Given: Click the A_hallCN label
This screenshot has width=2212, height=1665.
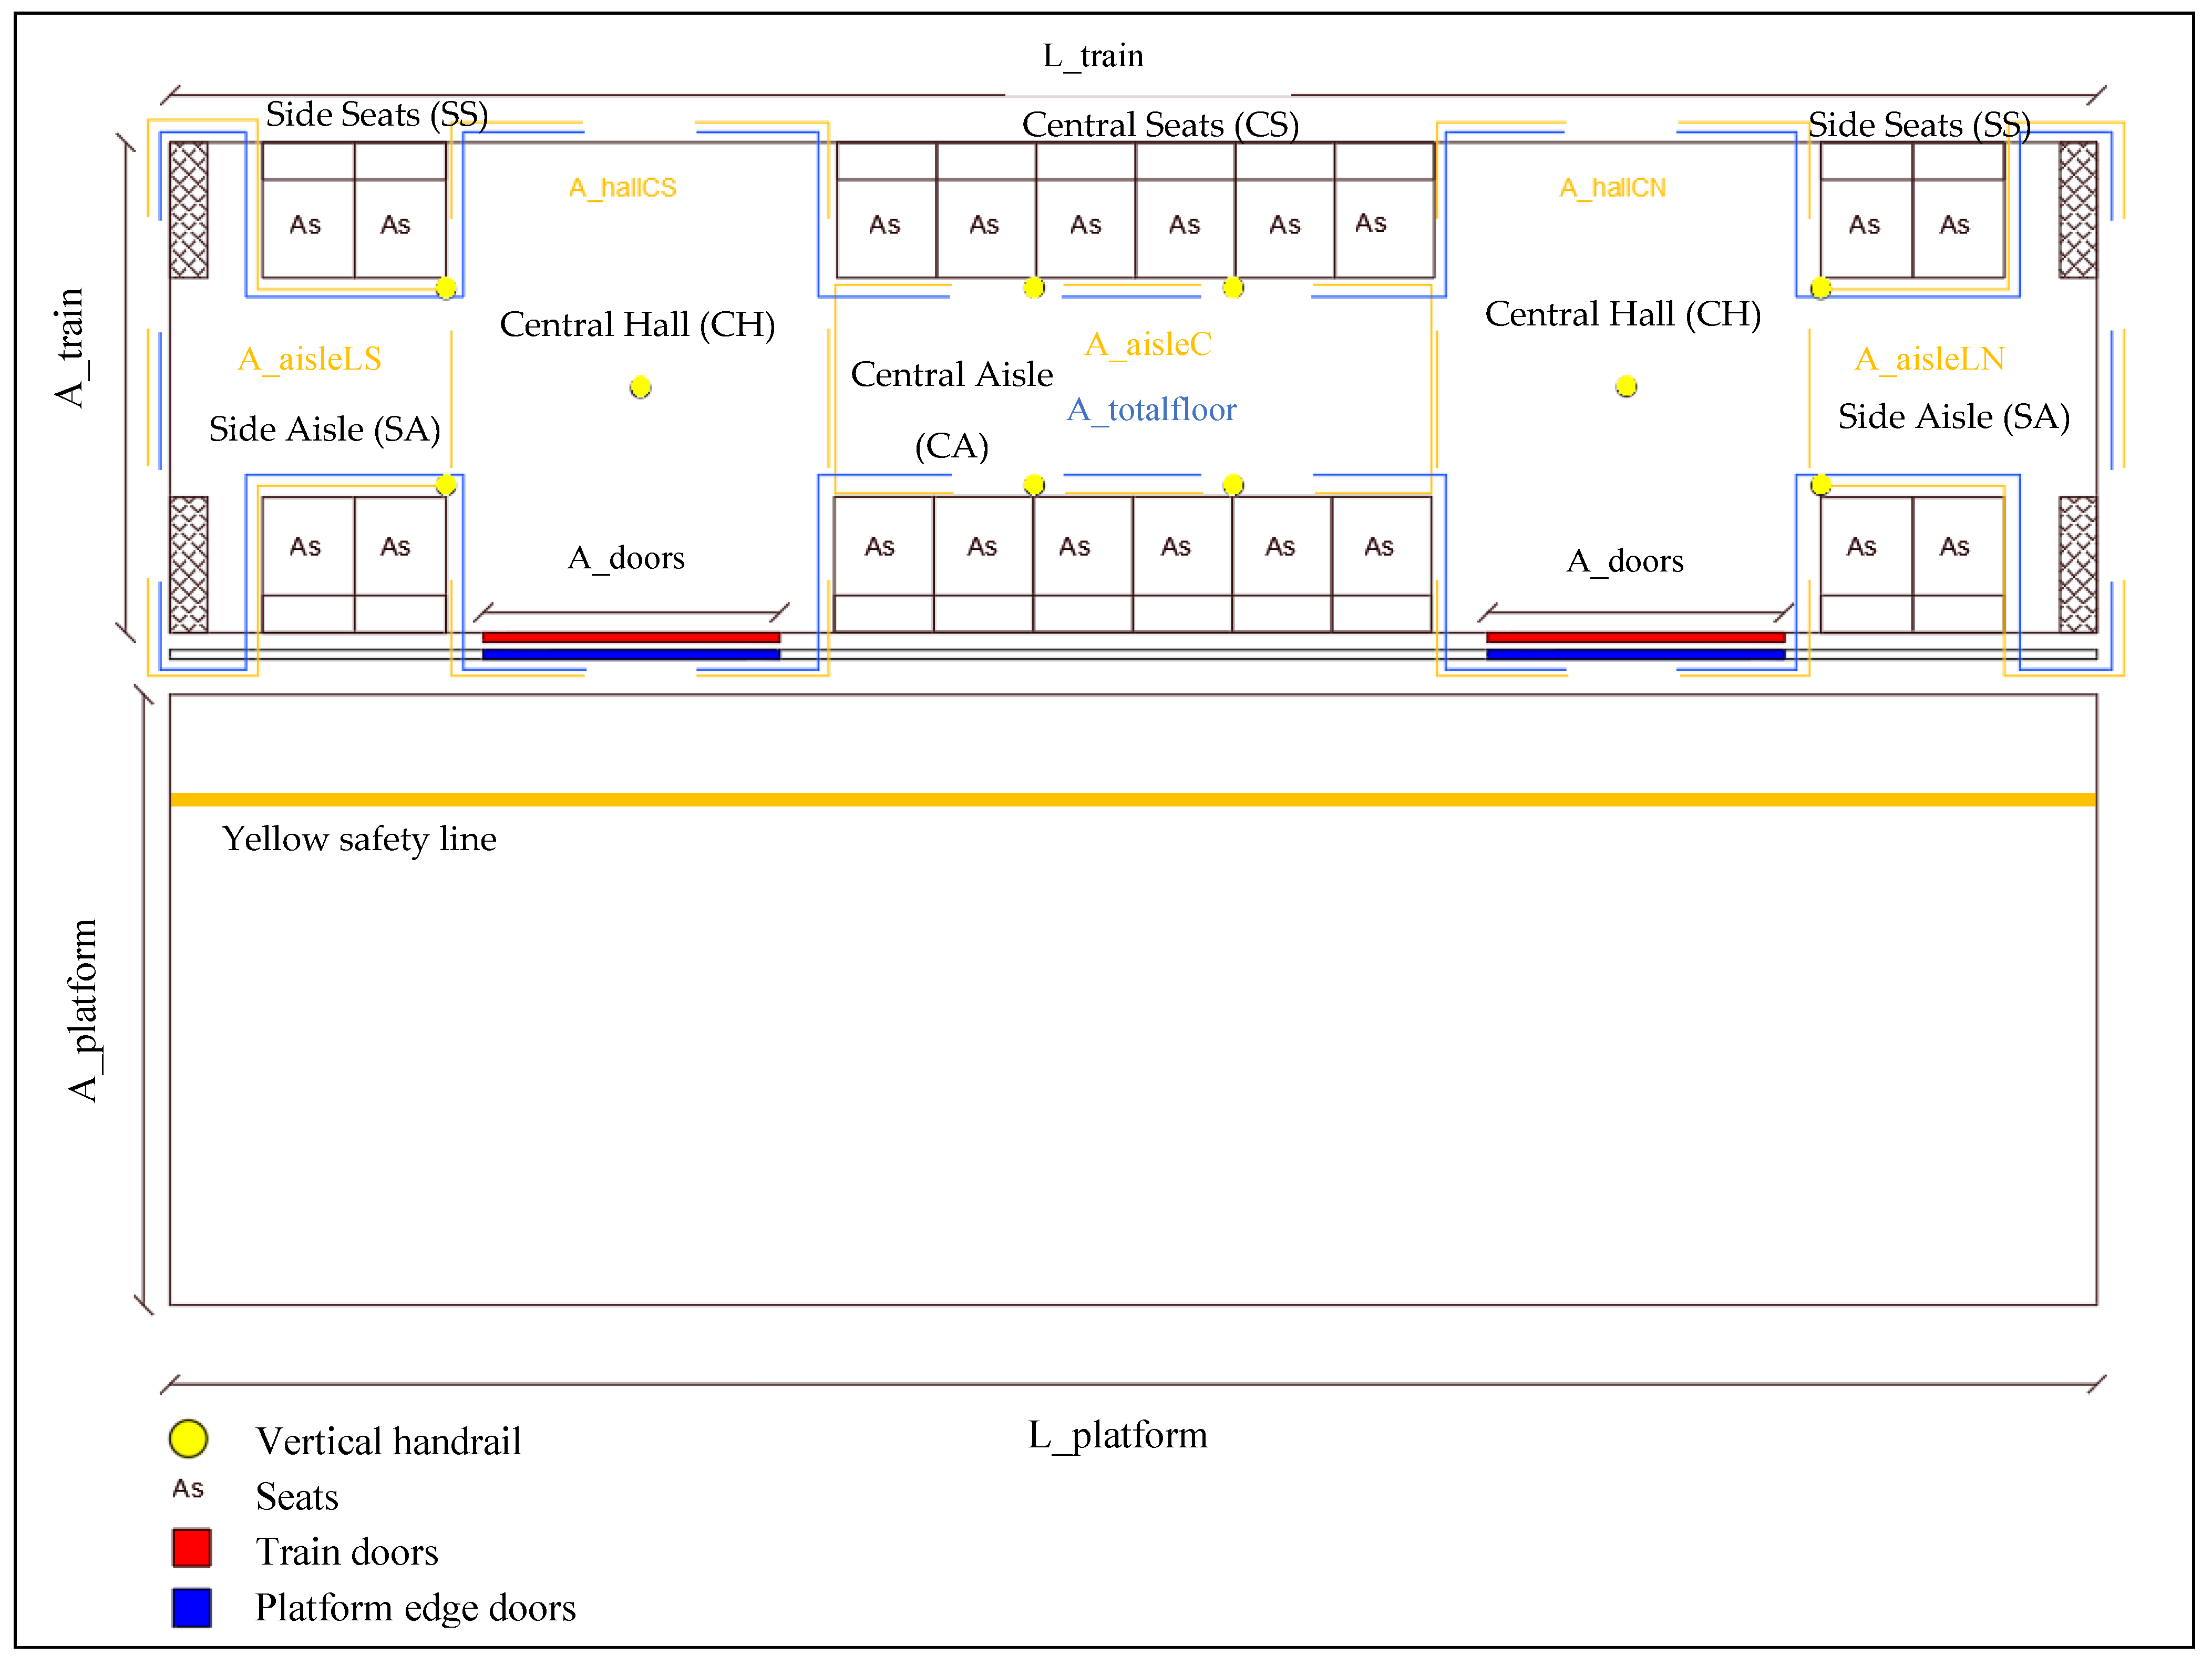Looking at the screenshot, I should click(x=1612, y=188).
